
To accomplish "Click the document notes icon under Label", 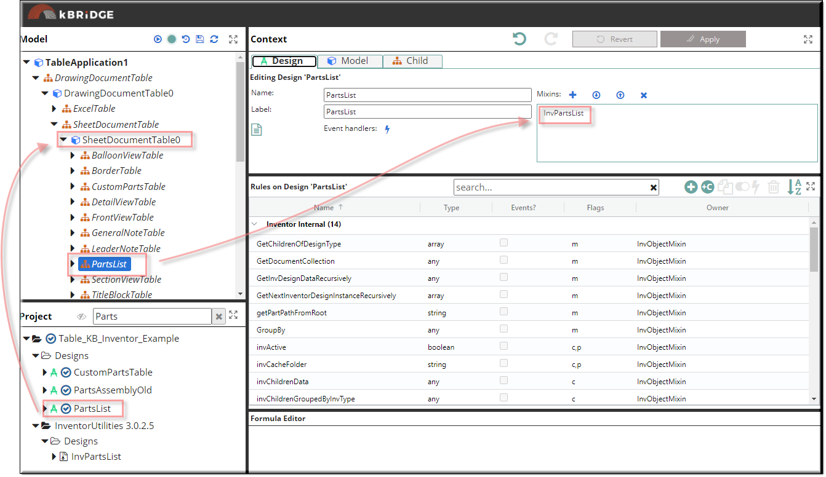I will (x=257, y=130).
